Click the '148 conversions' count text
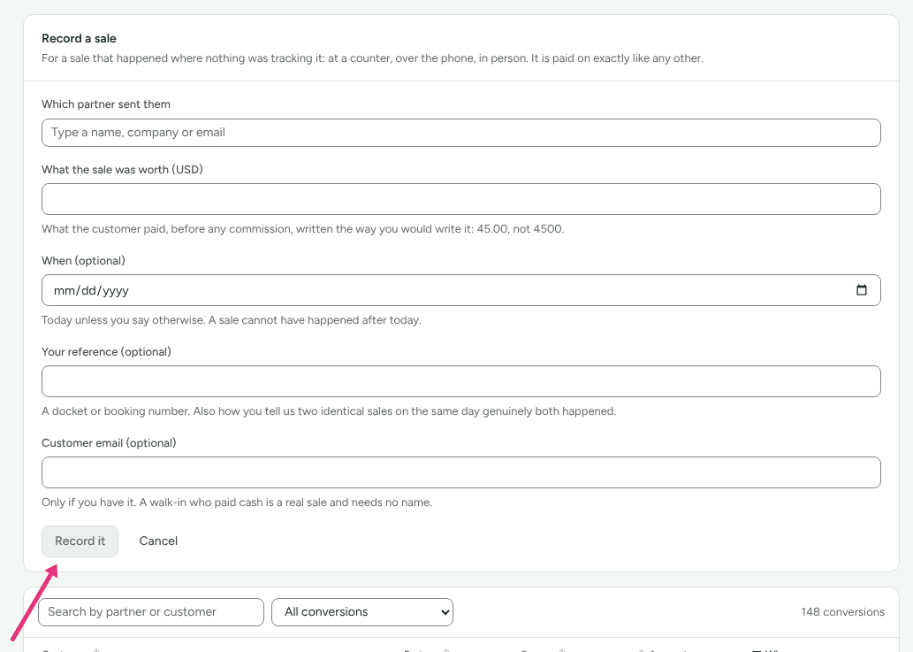 [842, 612]
